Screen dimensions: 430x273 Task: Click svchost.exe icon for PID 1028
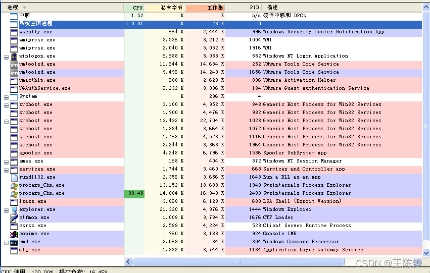[x=14, y=121]
